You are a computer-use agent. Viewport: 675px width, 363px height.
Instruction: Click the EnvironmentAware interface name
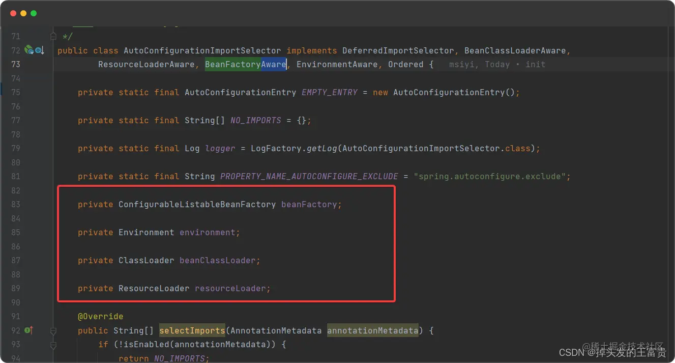point(337,65)
